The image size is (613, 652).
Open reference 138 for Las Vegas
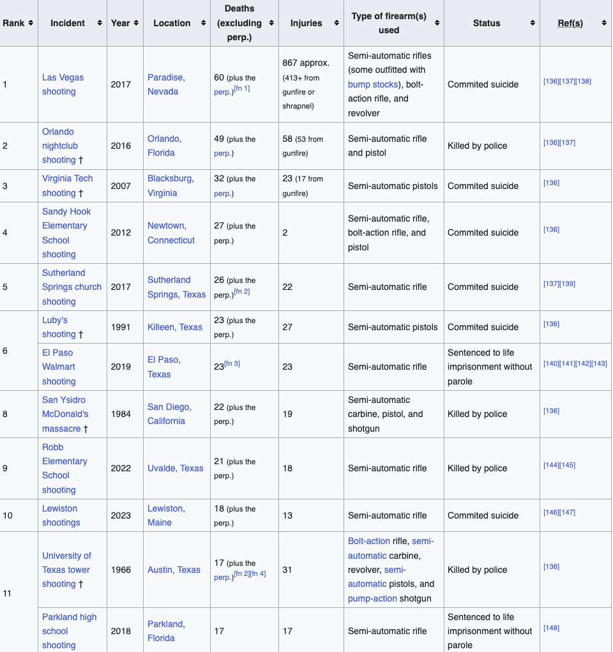(583, 82)
